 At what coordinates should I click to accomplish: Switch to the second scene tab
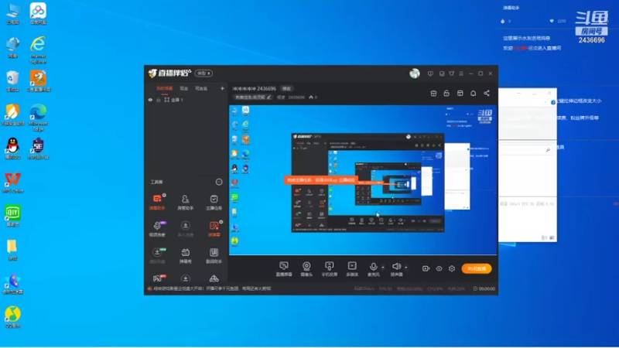[184, 88]
